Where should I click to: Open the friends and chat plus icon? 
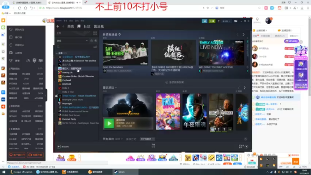pyautogui.click(x=246, y=147)
